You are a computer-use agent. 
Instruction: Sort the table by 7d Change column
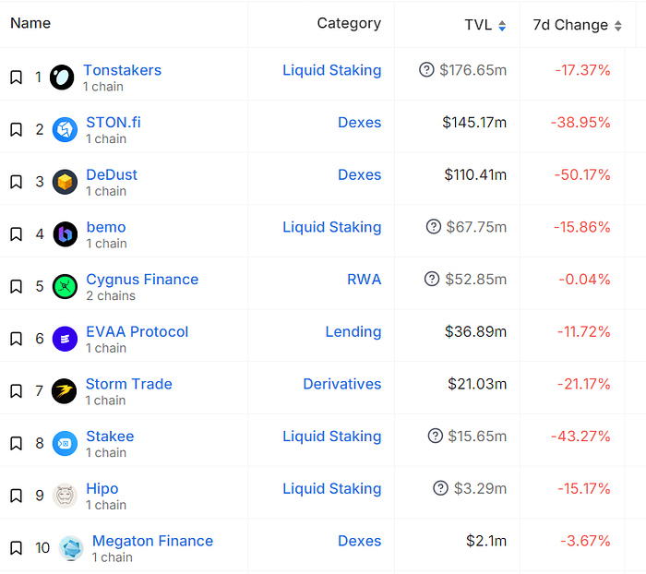577,25
